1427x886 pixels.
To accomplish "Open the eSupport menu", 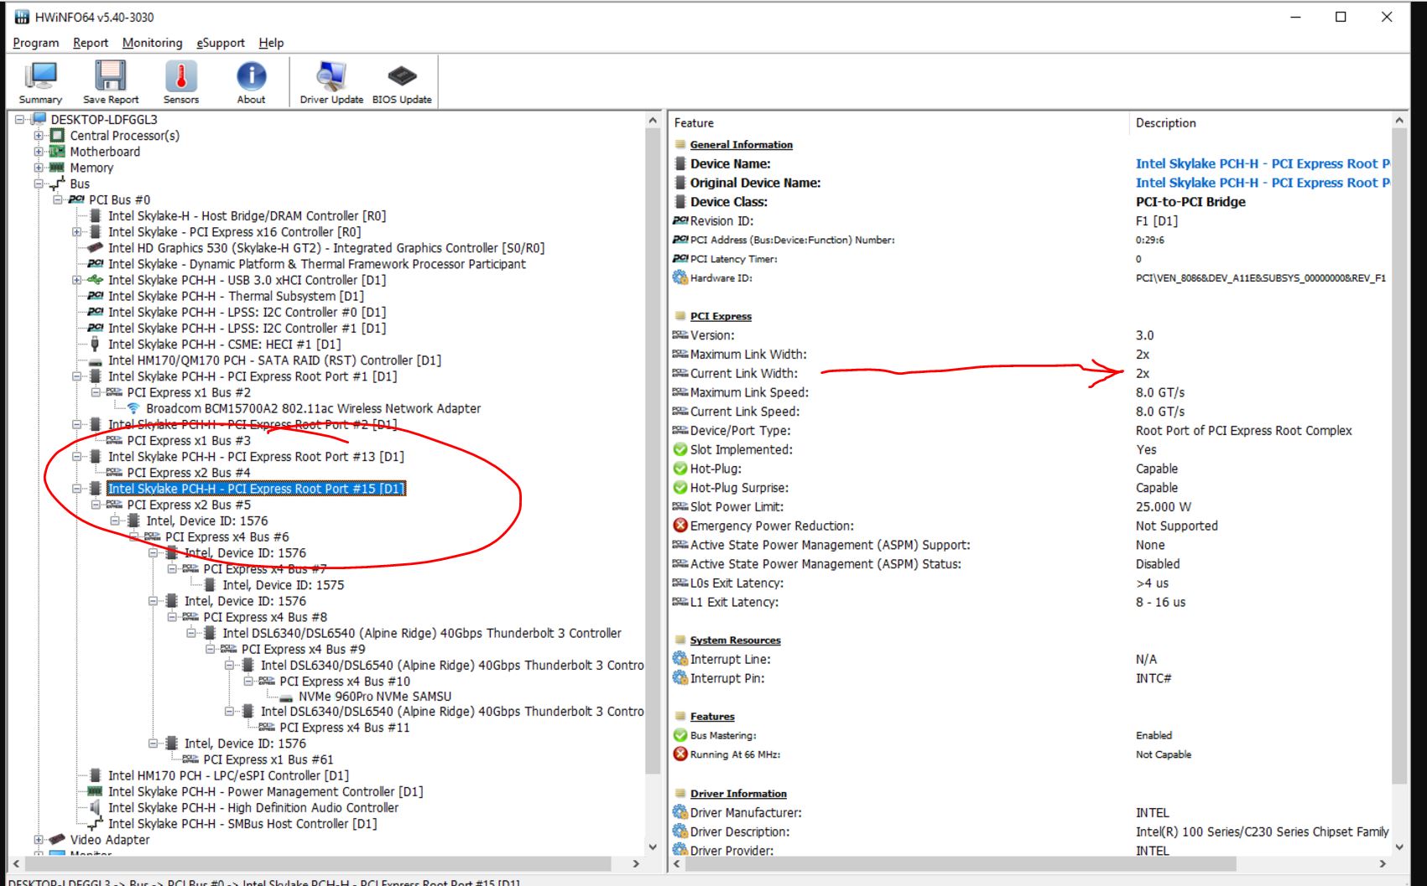I will 221,43.
